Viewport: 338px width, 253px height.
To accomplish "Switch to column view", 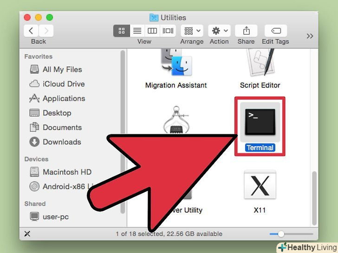I will coord(152,31).
